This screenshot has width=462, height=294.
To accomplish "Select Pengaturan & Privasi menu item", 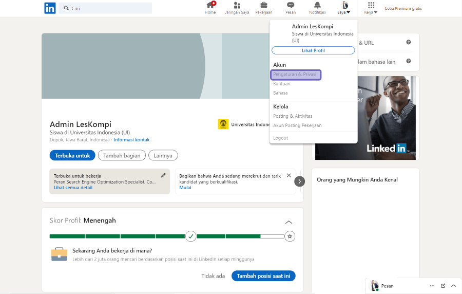I will pyautogui.click(x=295, y=75).
